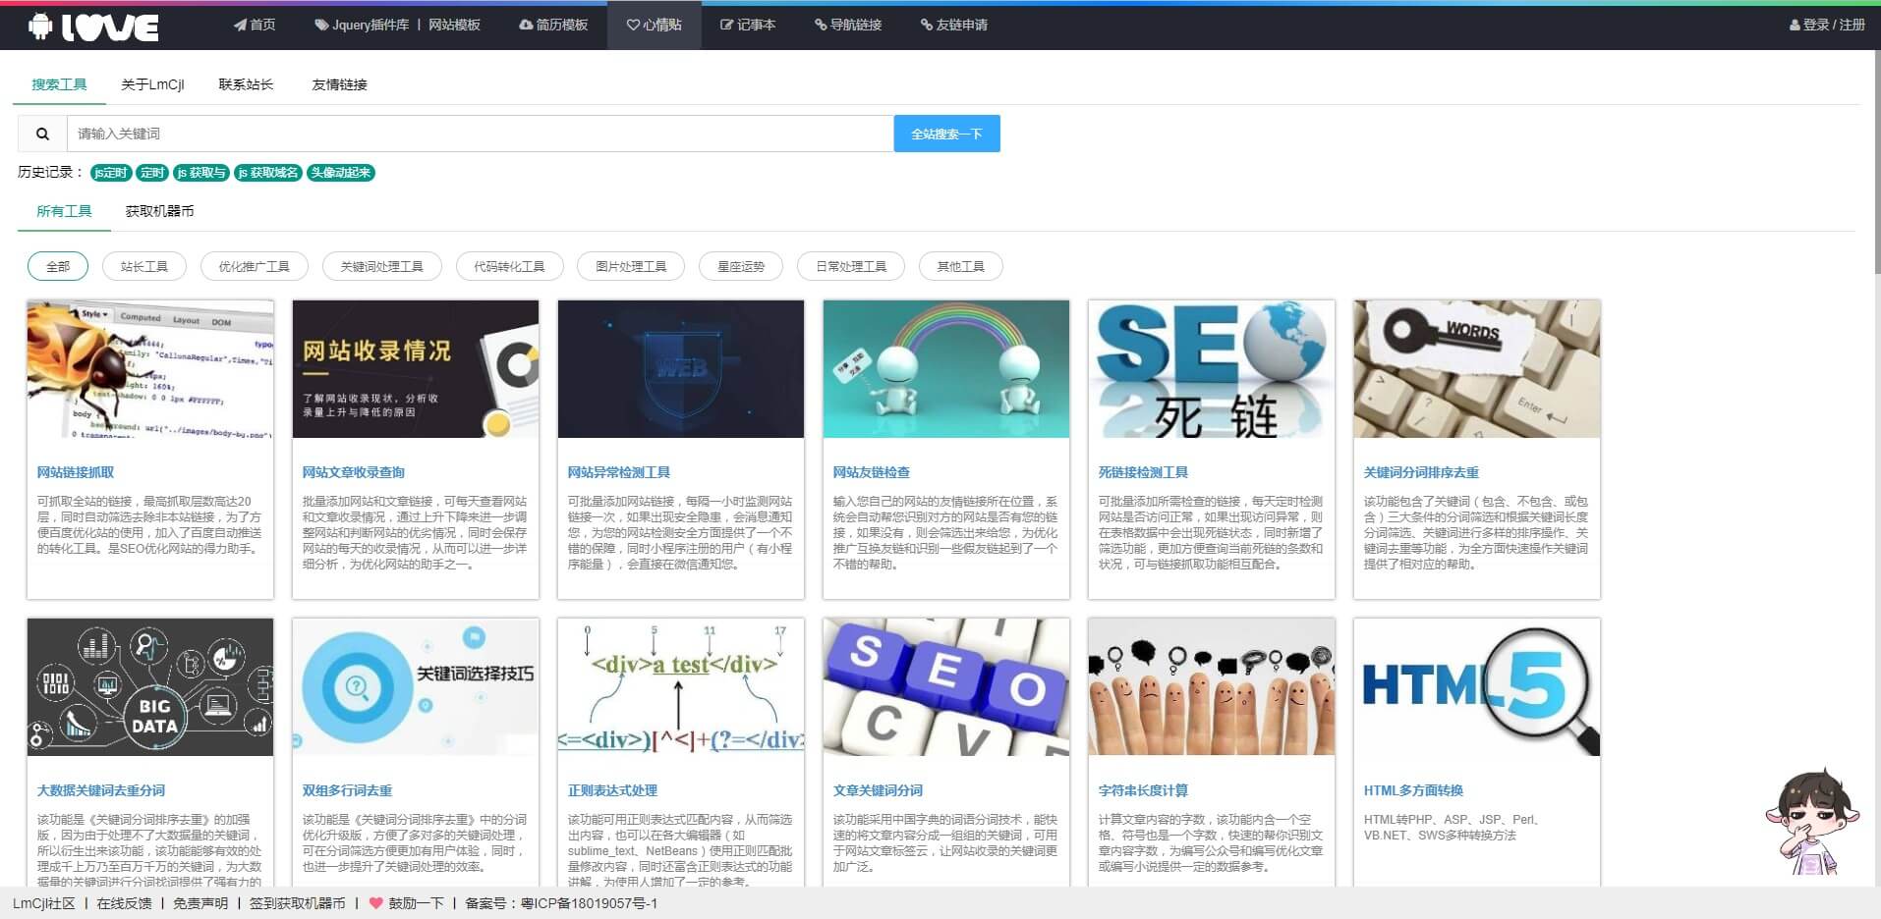
Task: Select the 星座运势 filter pill
Action: tap(741, 266)
